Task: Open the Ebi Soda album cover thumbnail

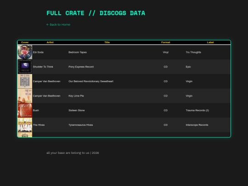Action: pyautogui.click(x=25, y=52)
